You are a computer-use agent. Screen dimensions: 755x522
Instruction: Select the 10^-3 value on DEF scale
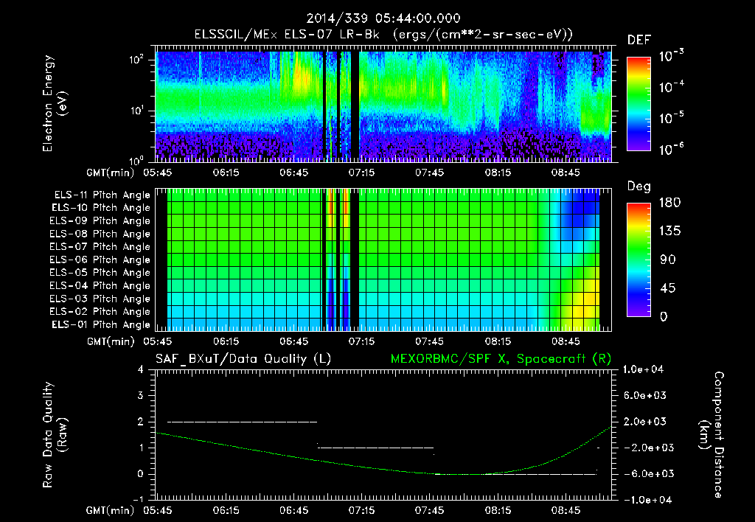(671, 56)
